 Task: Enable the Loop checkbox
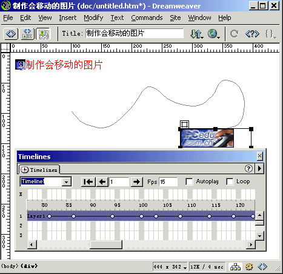pos(230,181)
